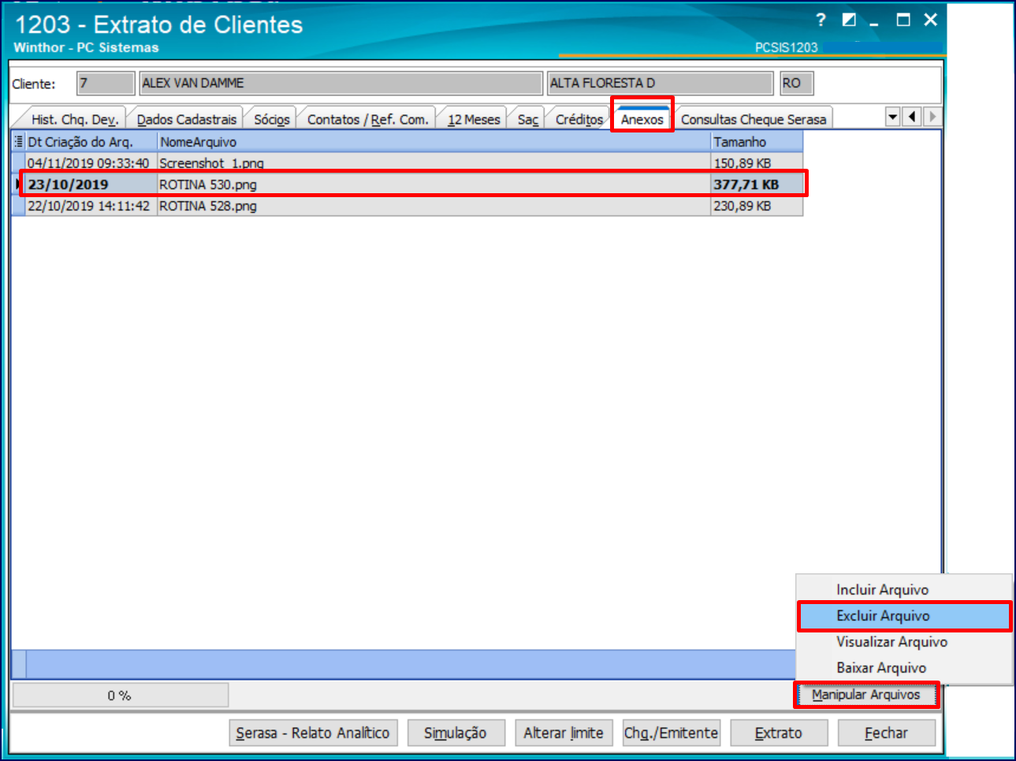Click the 0 % progress bar
Screen dimensions: 1016x761
[x=121, y=696]
